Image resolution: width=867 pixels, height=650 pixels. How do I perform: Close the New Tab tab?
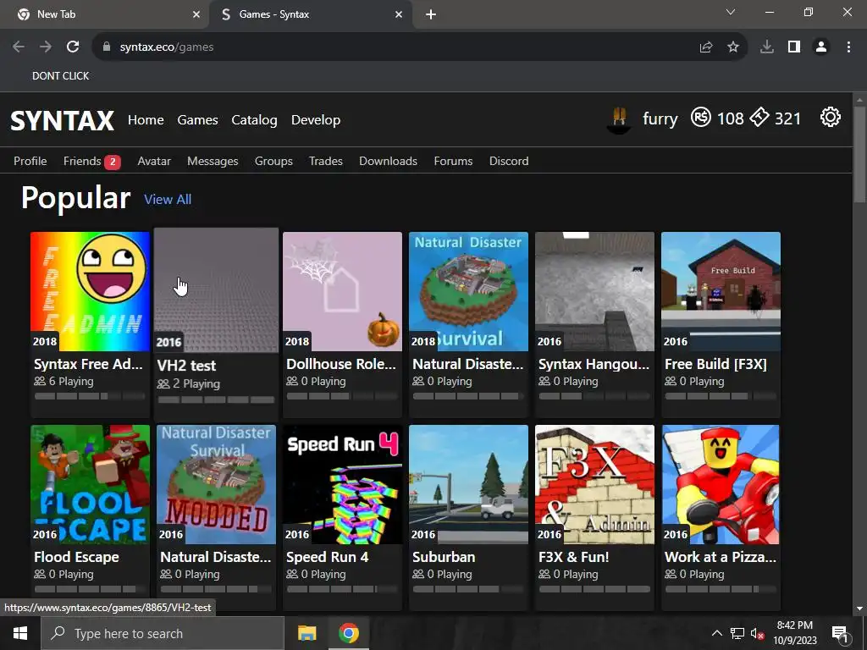coord(196,14)
